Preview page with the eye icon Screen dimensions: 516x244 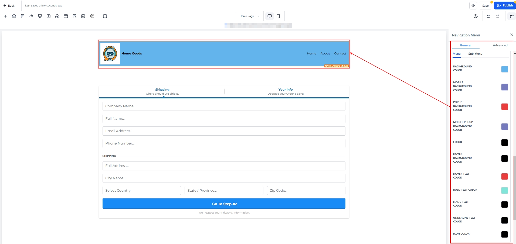(473, 5)
